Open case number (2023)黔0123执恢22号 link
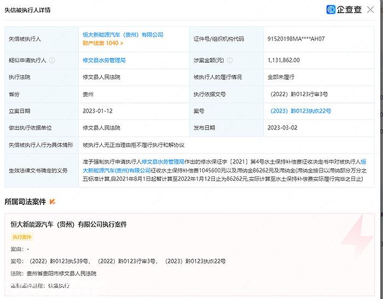383x299 pixels. 300,111
